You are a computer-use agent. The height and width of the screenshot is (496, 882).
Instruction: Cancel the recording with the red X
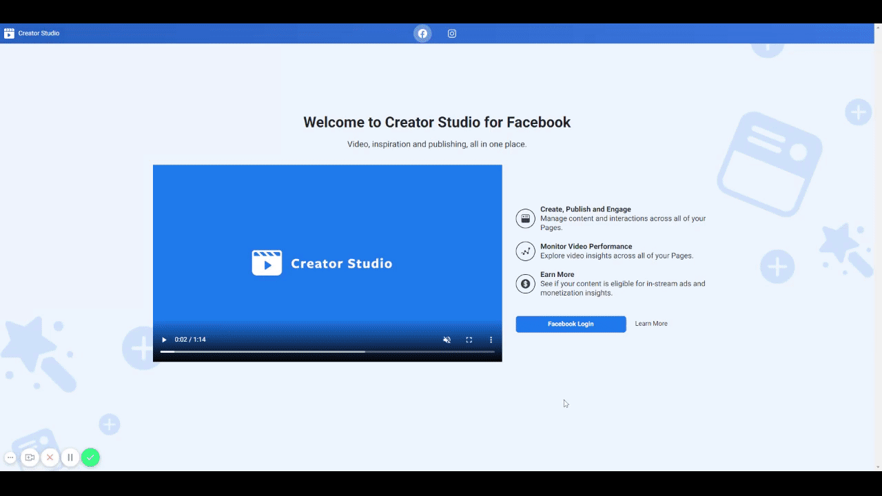tap(50, 457)
